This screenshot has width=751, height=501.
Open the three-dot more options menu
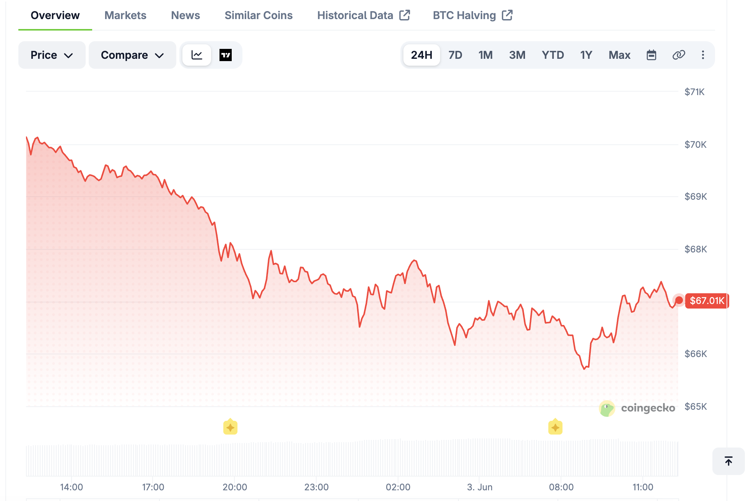tap(703, 55)
